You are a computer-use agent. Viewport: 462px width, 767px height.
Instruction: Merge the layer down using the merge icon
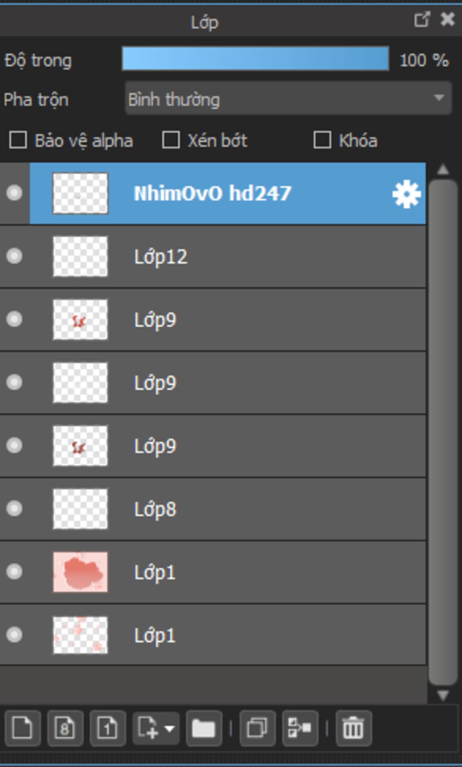click(300, 728)
